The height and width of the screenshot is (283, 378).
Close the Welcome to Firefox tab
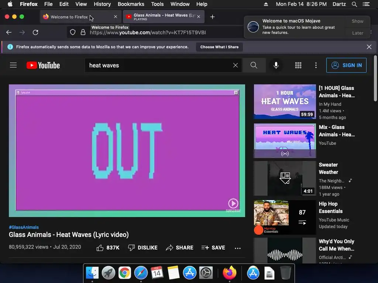[116, 17]
